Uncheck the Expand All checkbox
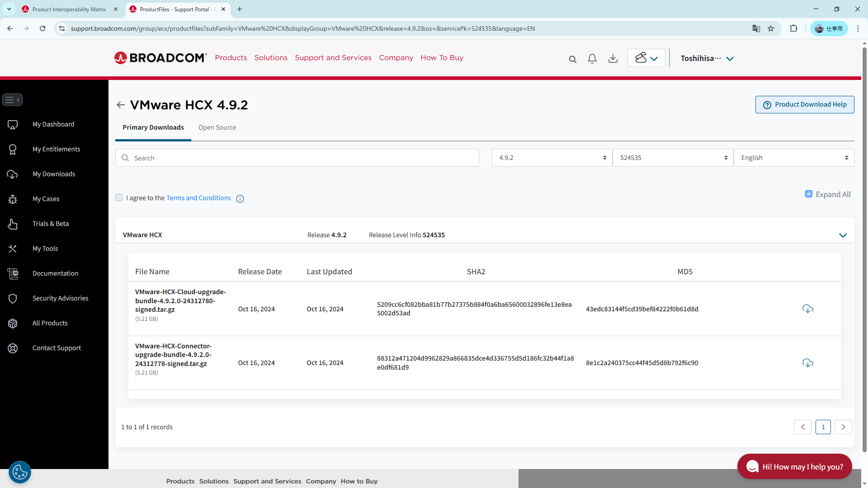868x488 pixels. click(809, 194)
